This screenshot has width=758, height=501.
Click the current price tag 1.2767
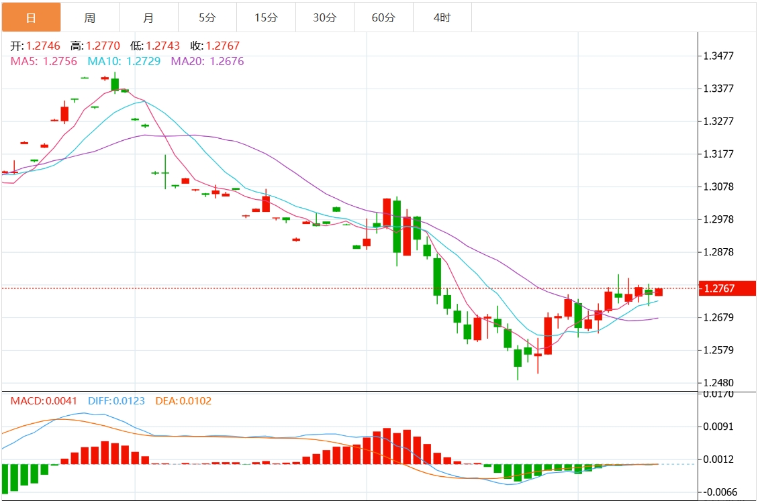727,288
